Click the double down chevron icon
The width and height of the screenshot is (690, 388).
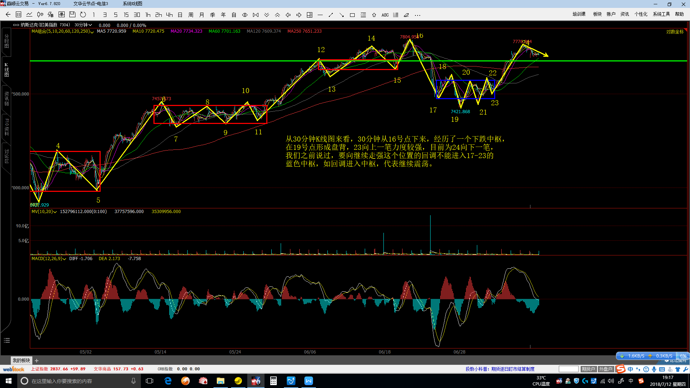click(x=266, y=15)
